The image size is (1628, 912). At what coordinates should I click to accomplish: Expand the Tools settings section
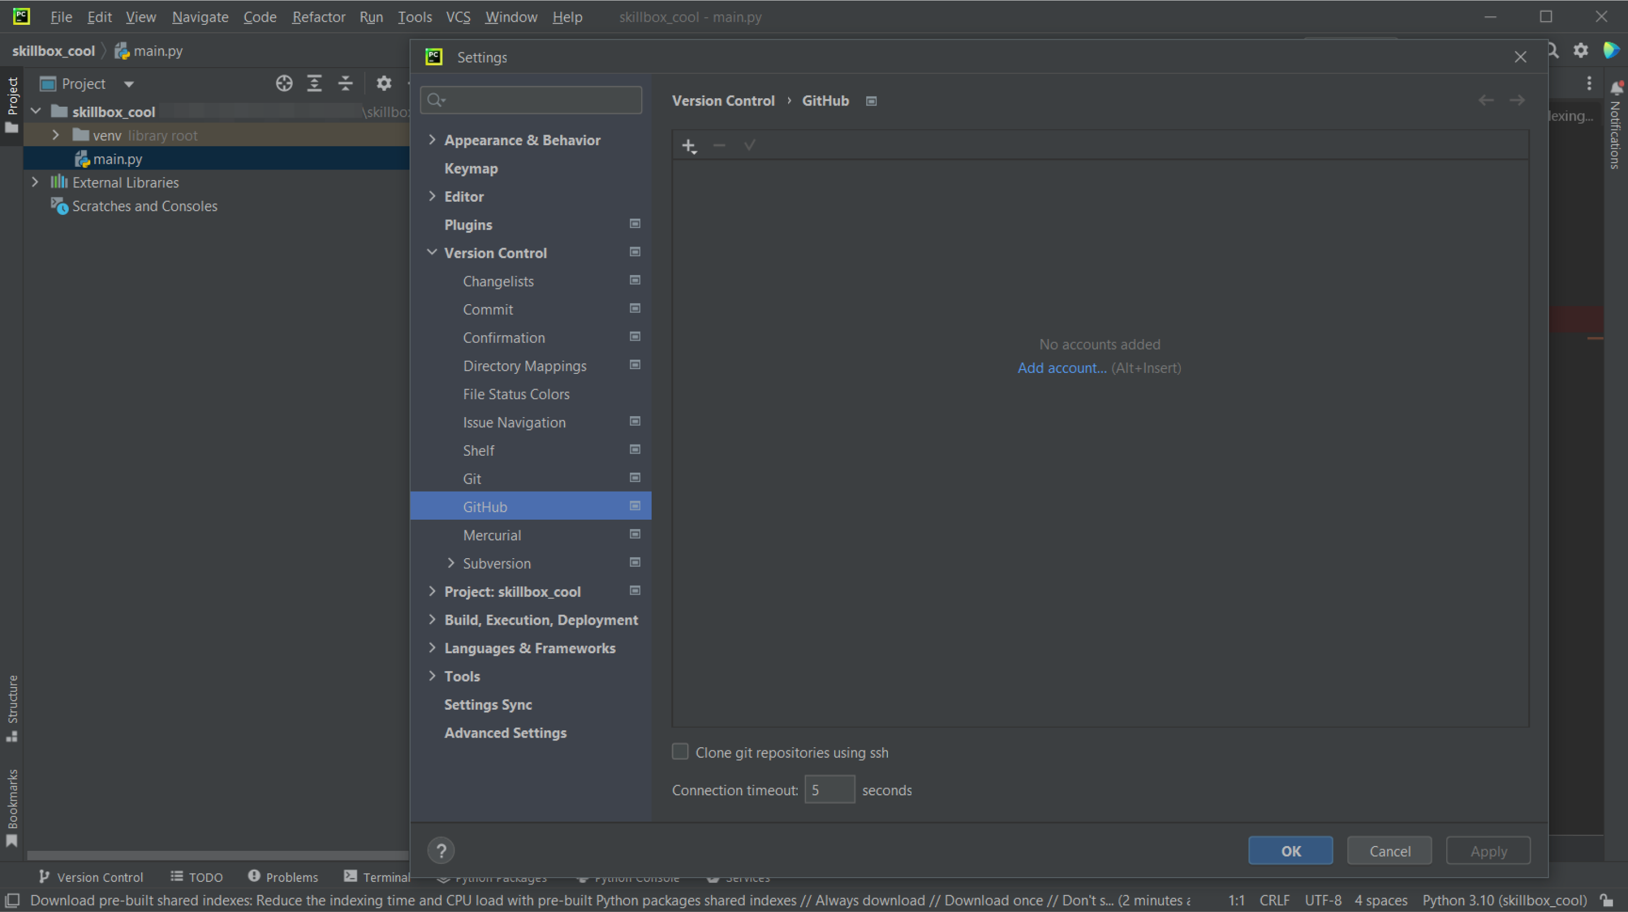(x=432, y=676)
